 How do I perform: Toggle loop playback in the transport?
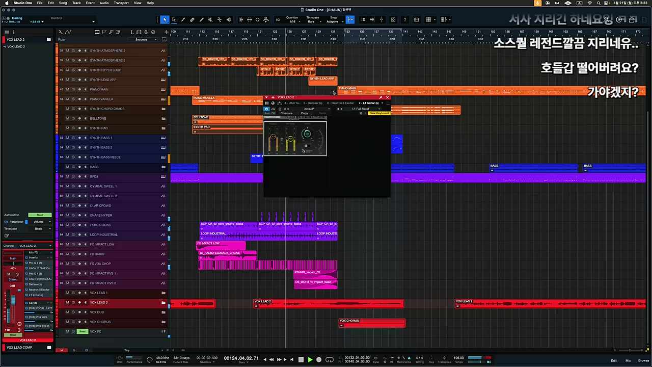tap(329, 359)
